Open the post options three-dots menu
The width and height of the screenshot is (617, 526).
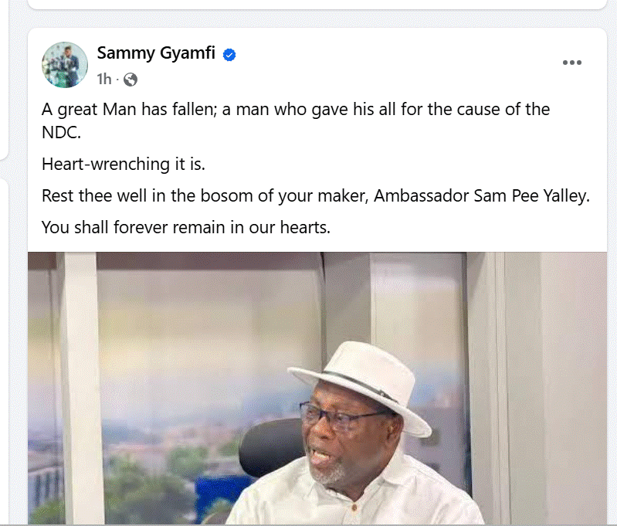tap(571, 63)
